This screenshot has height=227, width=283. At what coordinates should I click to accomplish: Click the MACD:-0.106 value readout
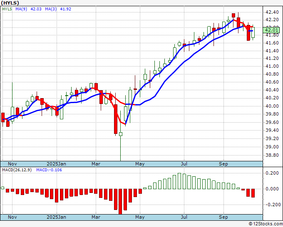tap(49, 170)
